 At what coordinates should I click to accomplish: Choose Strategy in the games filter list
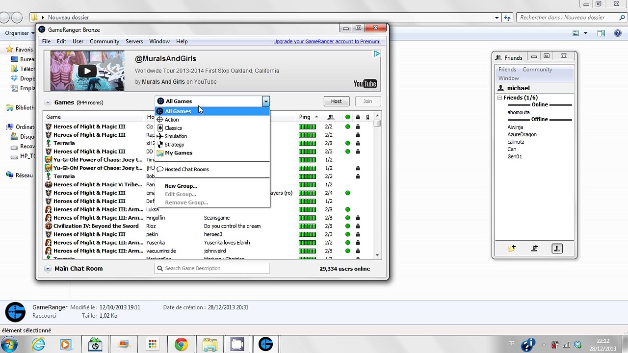[212, 145]
